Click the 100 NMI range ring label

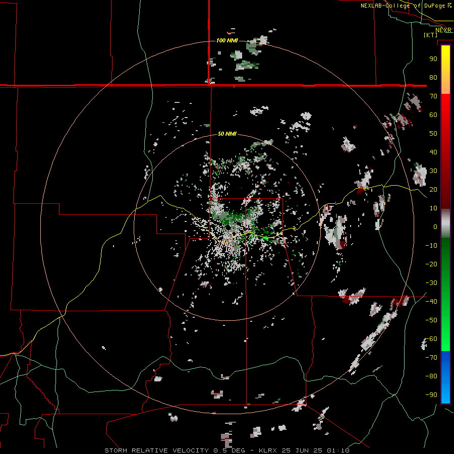[x=227, y=40]
